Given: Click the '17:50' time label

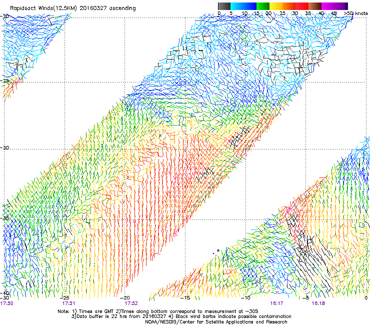Looking at the screenshot, I should (7, 303).
